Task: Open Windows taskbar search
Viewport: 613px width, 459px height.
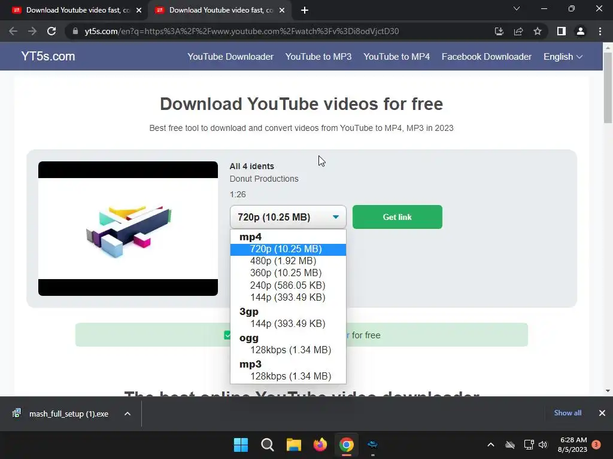Action: [x=268, y=445]
